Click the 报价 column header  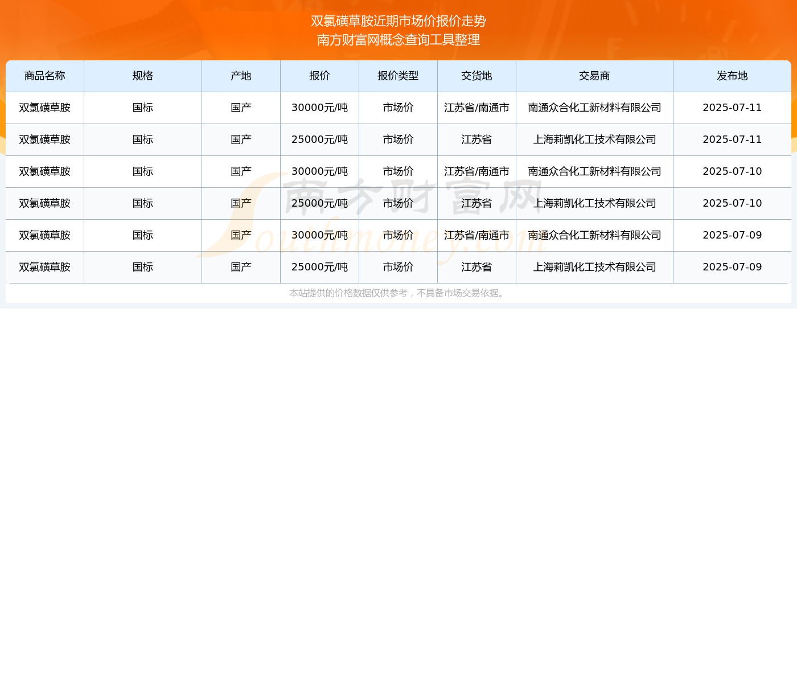point(319,76)
